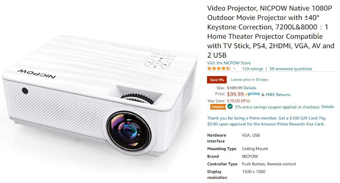Expand the ratings dropdown chevron
This screenshot has width=340, height=183.
coord(234,69)
